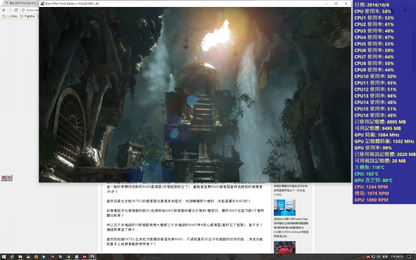Launch Internet Explorer from the taskbar

[12, 257]
